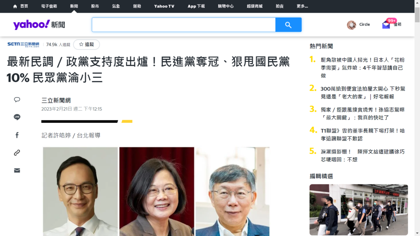Open 電子信箱 in the top menu
Screen dimensions: 420x236
click(x=49, y=6)
